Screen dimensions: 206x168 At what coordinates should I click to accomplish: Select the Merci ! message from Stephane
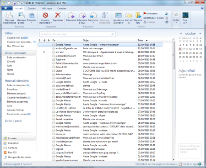100,59
